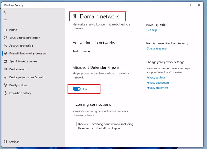207x149 pixels.
Task: Click the Incoming connections heading
Action: click(x=92, y=105)
